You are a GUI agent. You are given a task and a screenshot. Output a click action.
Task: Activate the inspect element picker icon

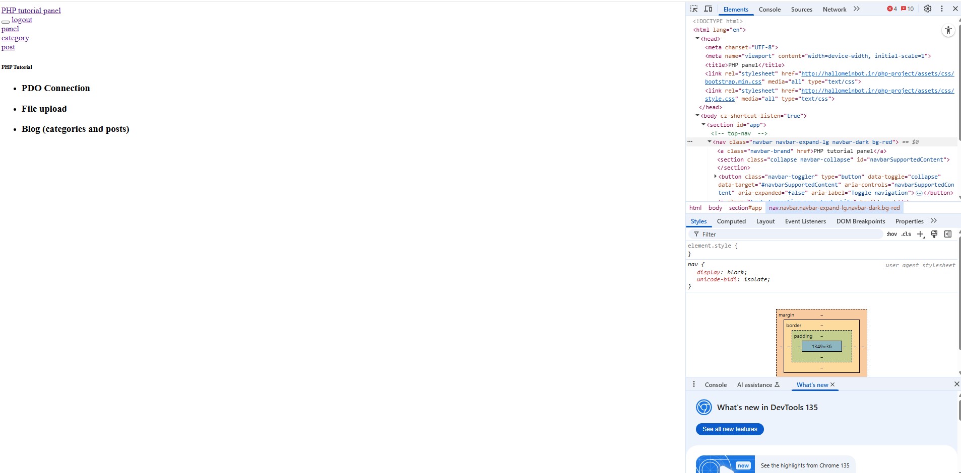(694, 9)
